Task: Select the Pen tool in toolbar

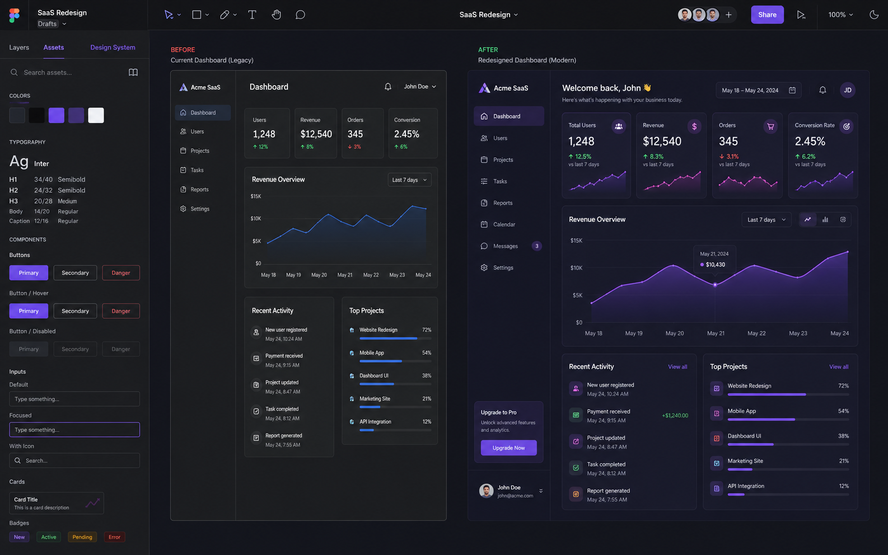Action: tap(225, 15)
